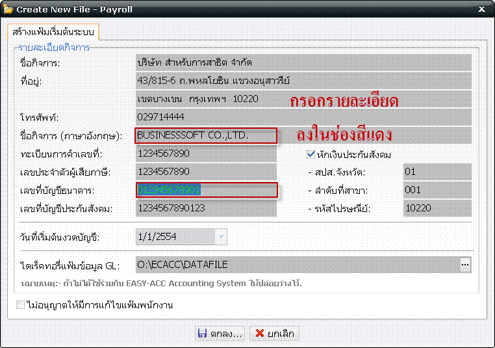Click the Payroll folder icon in title bar
The width and height of the screenshot is (495, 348).
pyautogui.click(x=8, y=9)
